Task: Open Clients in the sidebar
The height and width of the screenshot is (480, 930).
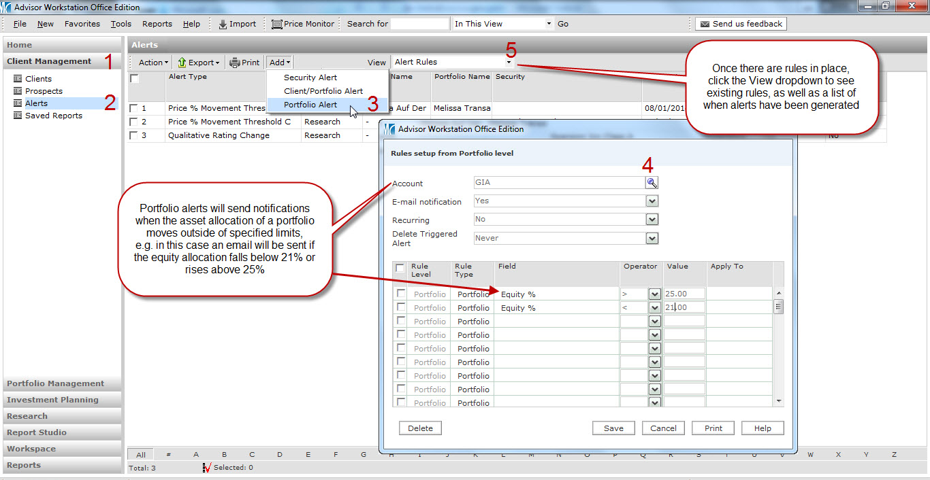Action: [x=38, y=79]
